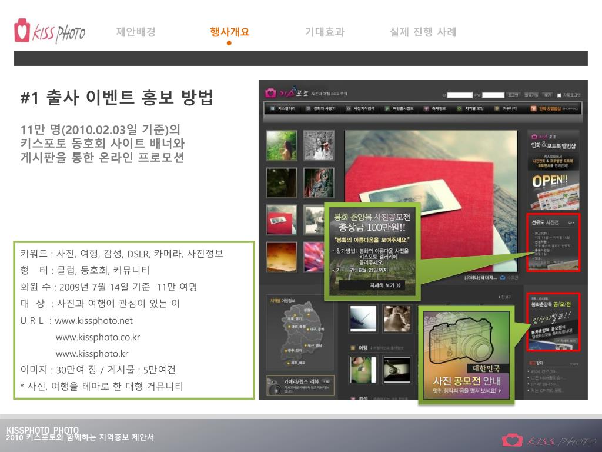Open the 봉화춘양목 공모전 banner
Image resolution: width=602 pixels, height=452 pixels.
[x=553, y=322]
